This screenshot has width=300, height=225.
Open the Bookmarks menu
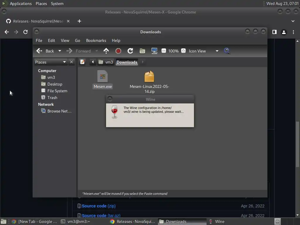point(96,40)
